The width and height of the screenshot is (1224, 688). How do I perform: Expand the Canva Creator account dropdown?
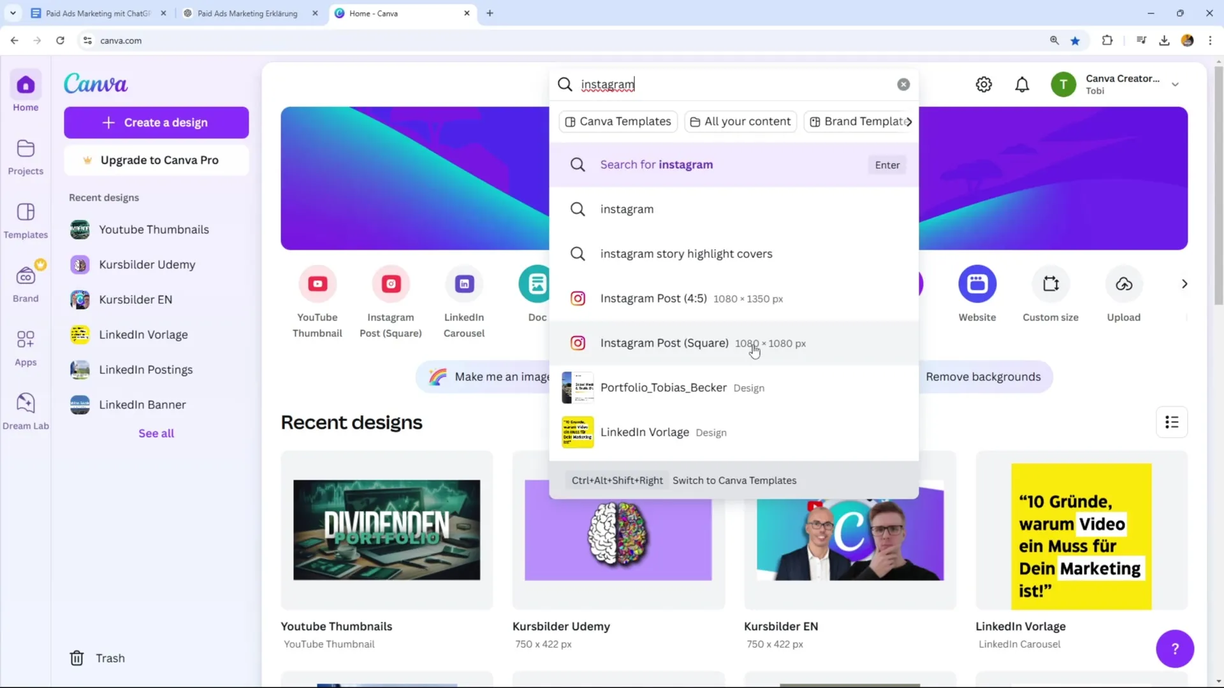1175,84
